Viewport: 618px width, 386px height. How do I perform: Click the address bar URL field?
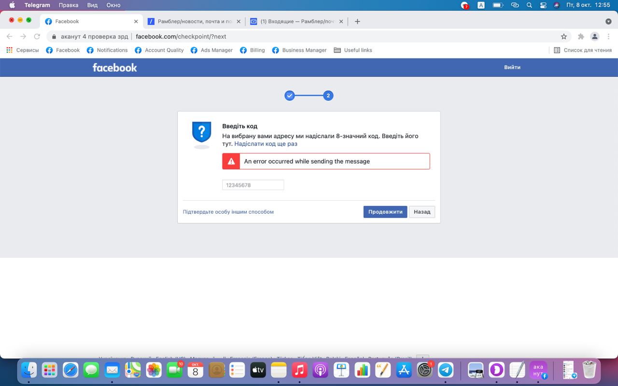[x=309, y=37]
